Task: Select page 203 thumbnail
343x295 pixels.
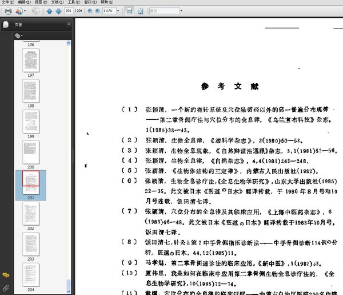Action: (31, 244)
